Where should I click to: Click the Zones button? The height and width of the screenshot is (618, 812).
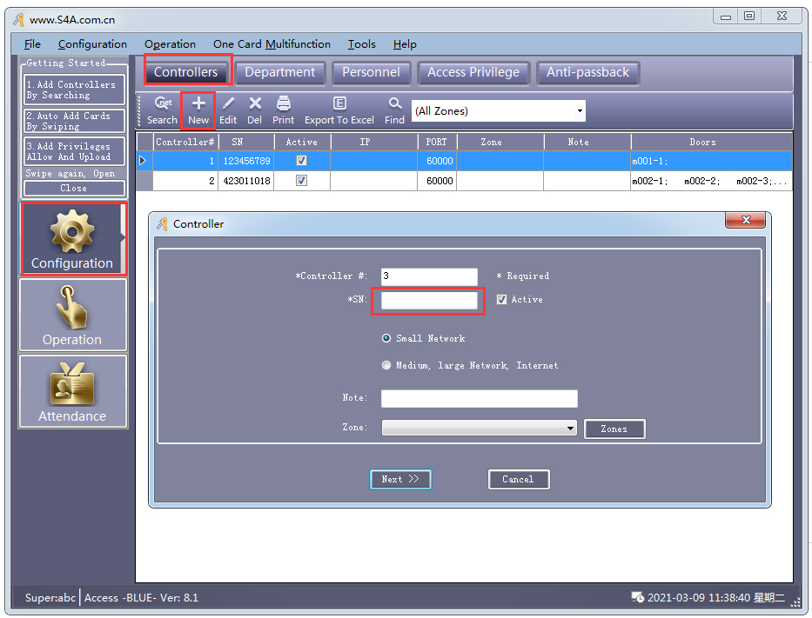[614, 429]
